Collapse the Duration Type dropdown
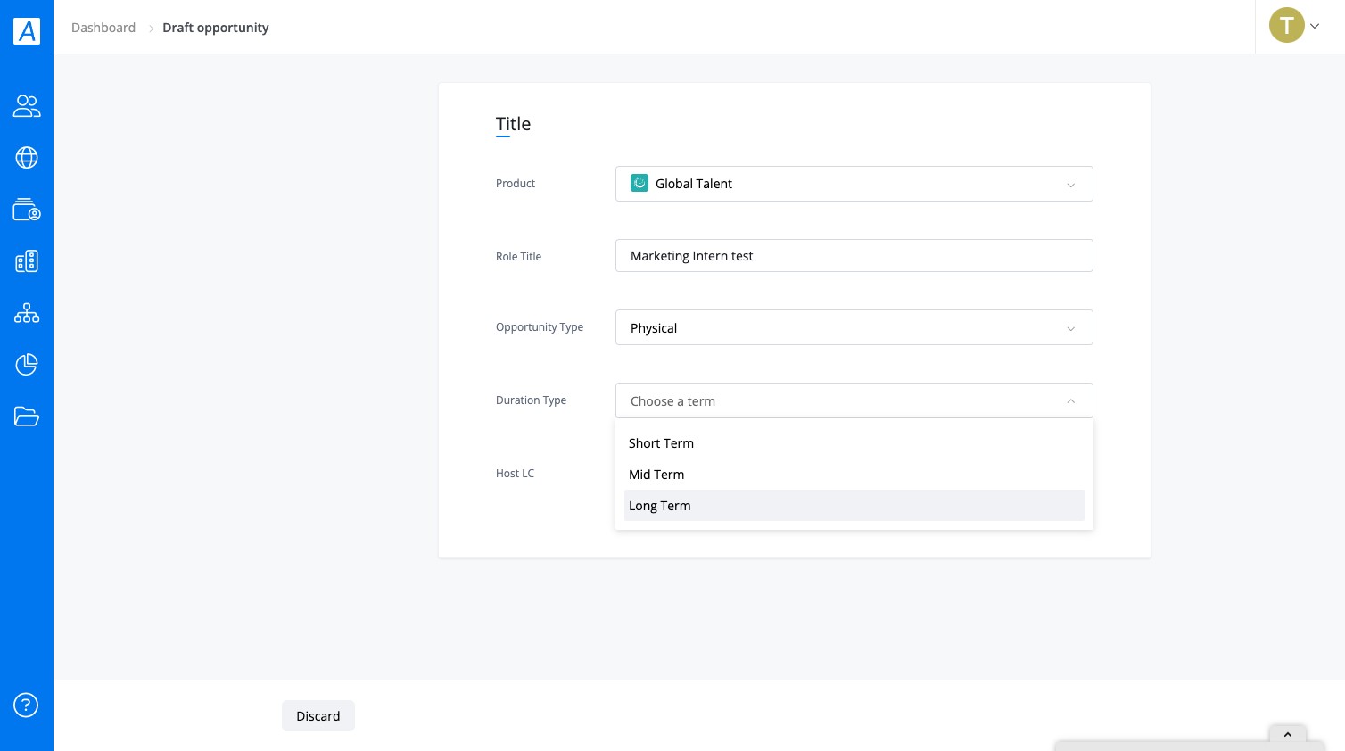The width and height of the screenshot is (1345, 751). tap(854, 400)
